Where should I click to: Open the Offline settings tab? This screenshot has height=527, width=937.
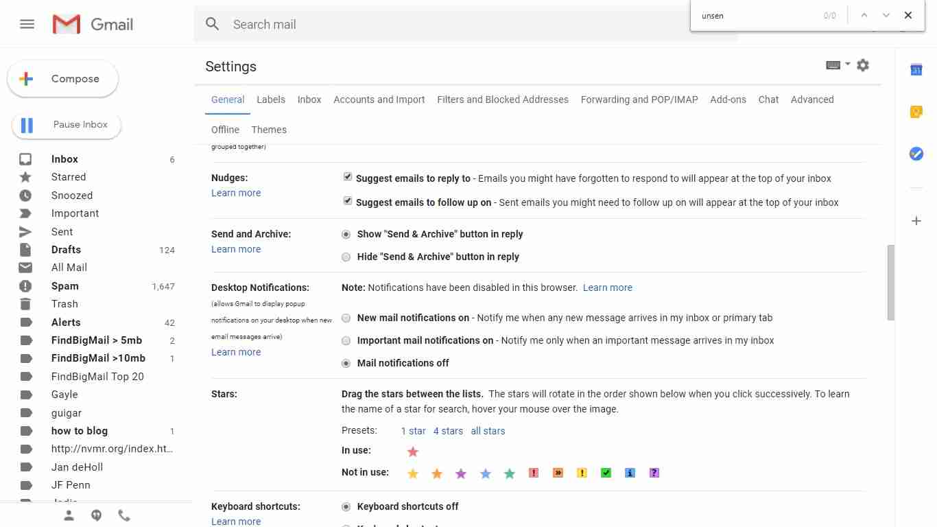tap(225, 130)
